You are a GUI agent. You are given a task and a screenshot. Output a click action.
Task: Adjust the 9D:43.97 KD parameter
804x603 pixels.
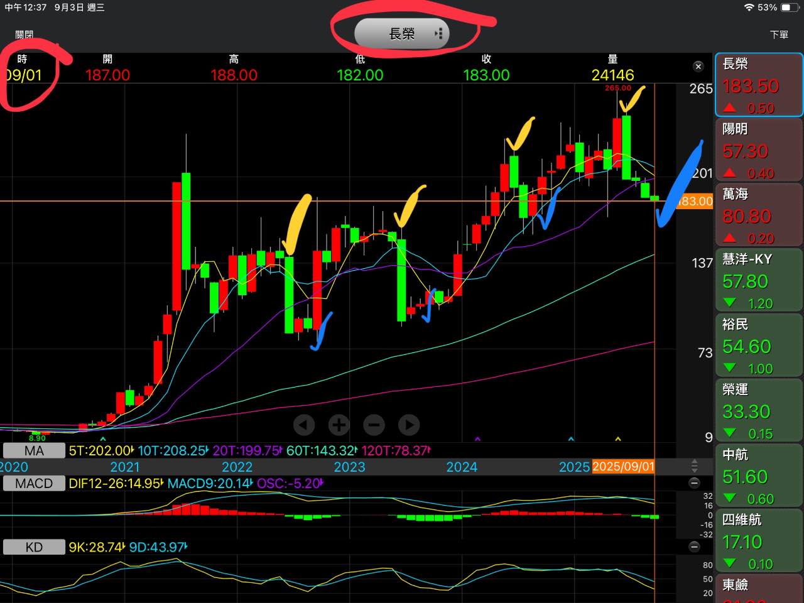pyautogui.click(x=158, y=547)
